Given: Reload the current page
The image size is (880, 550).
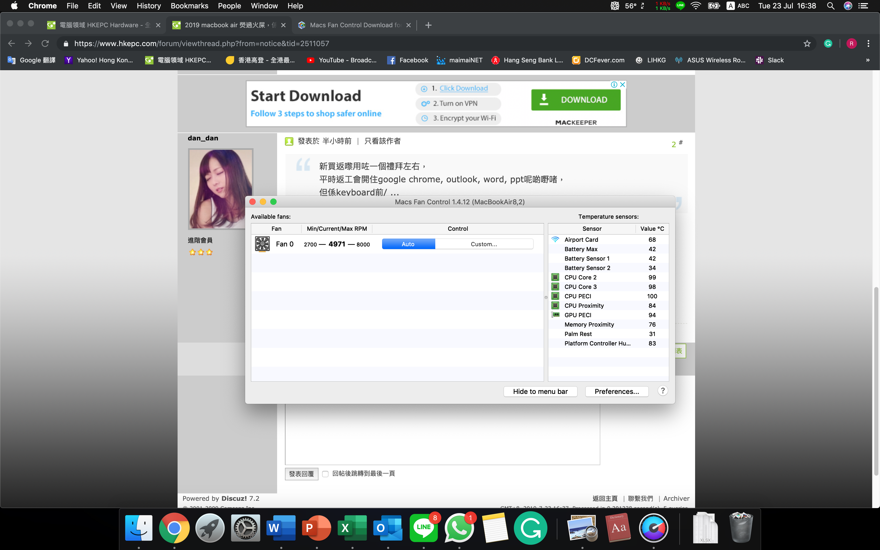Looking at the screenshot, I should click(45, 44).
